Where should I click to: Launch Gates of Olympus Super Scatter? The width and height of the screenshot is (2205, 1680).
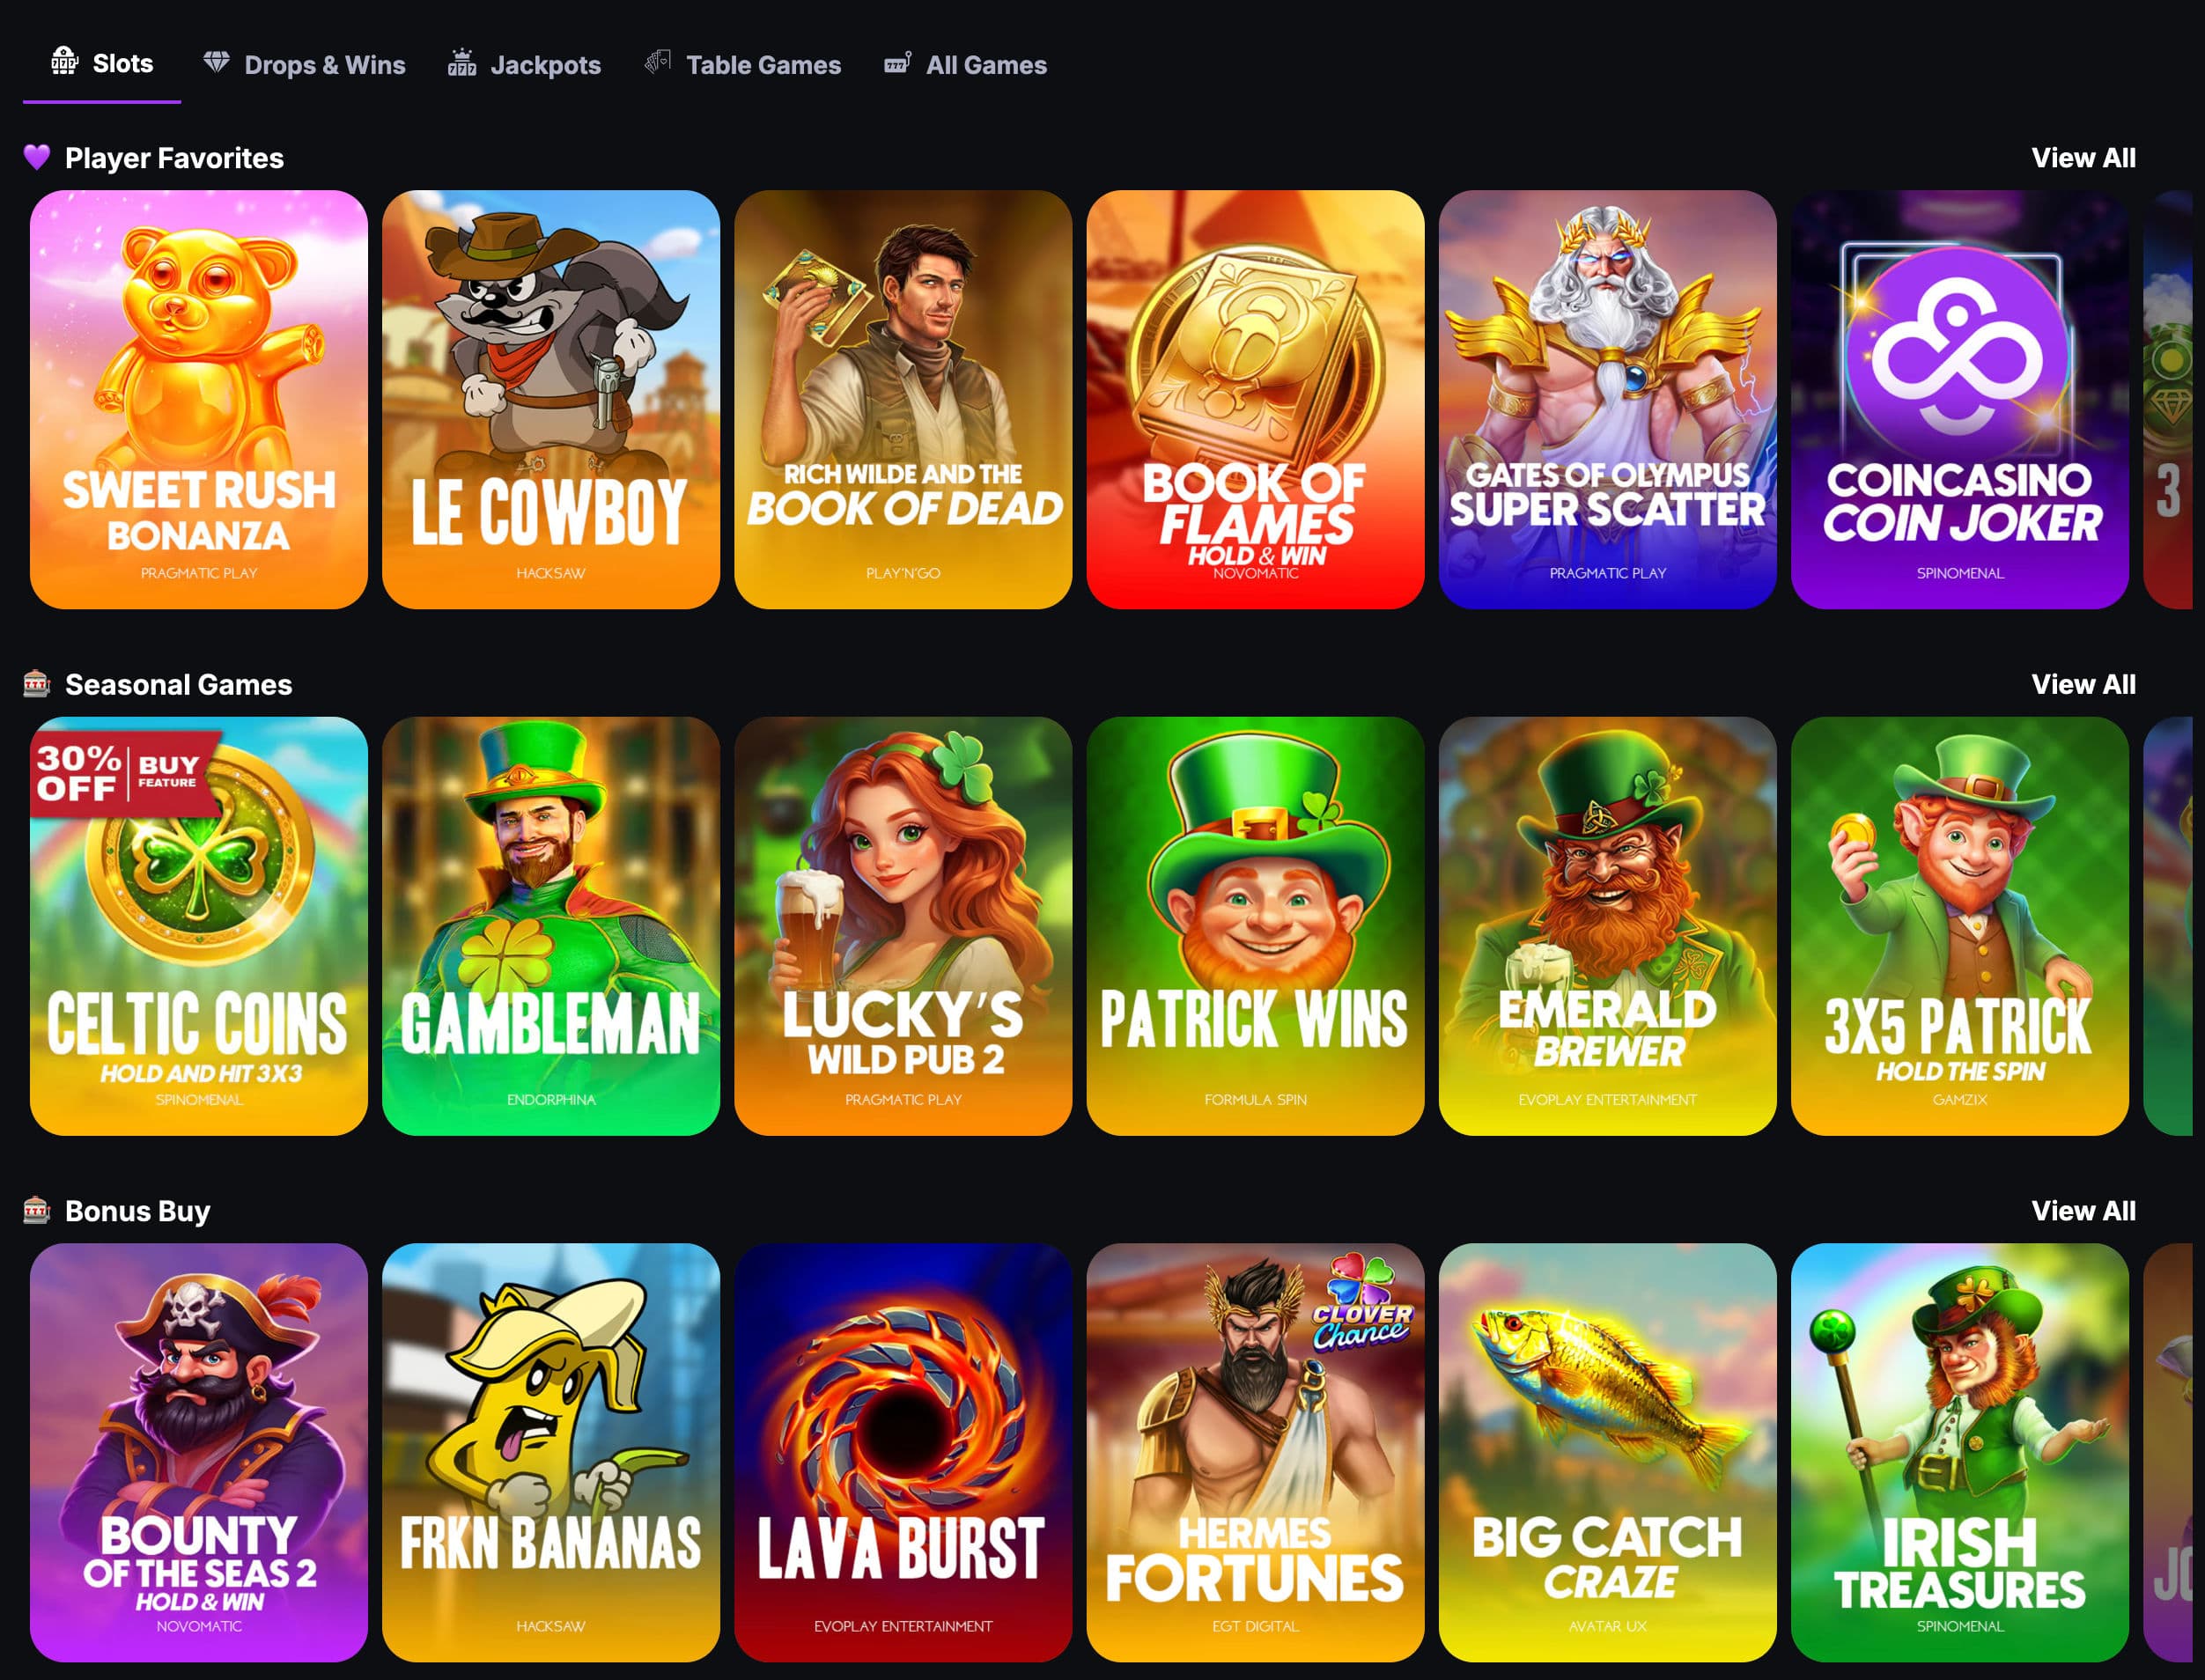1607,399
